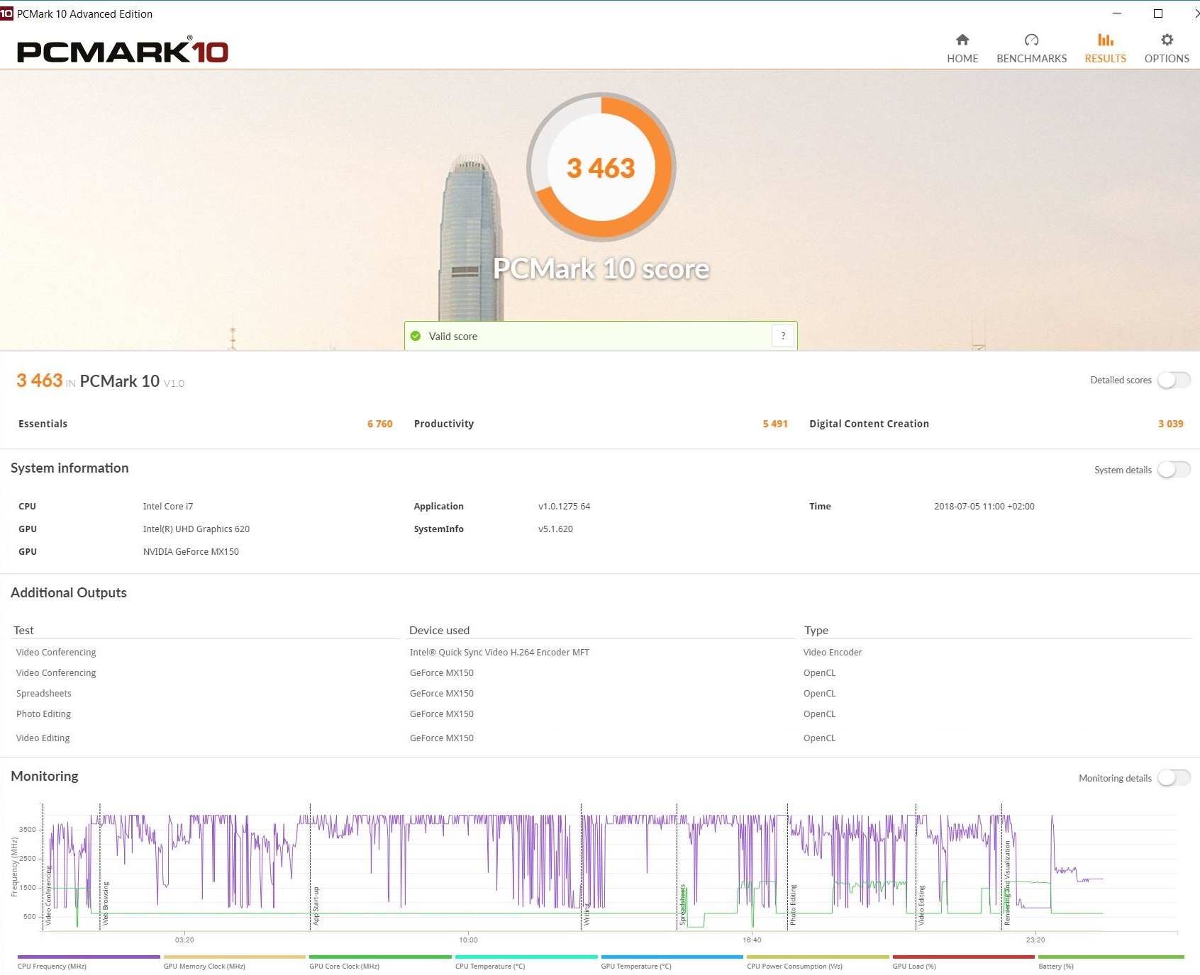This screenshot has height=975, width=1200.
Task: Click the Intel(R) UHD Graphics 620 value
Action: [x=196, y=529]
